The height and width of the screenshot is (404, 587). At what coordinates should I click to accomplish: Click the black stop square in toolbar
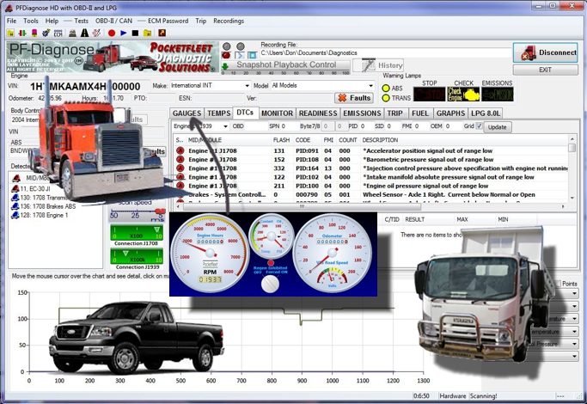pos(135,33)
